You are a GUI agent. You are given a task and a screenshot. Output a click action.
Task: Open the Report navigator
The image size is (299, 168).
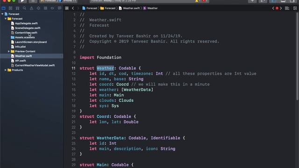point(59,8)
